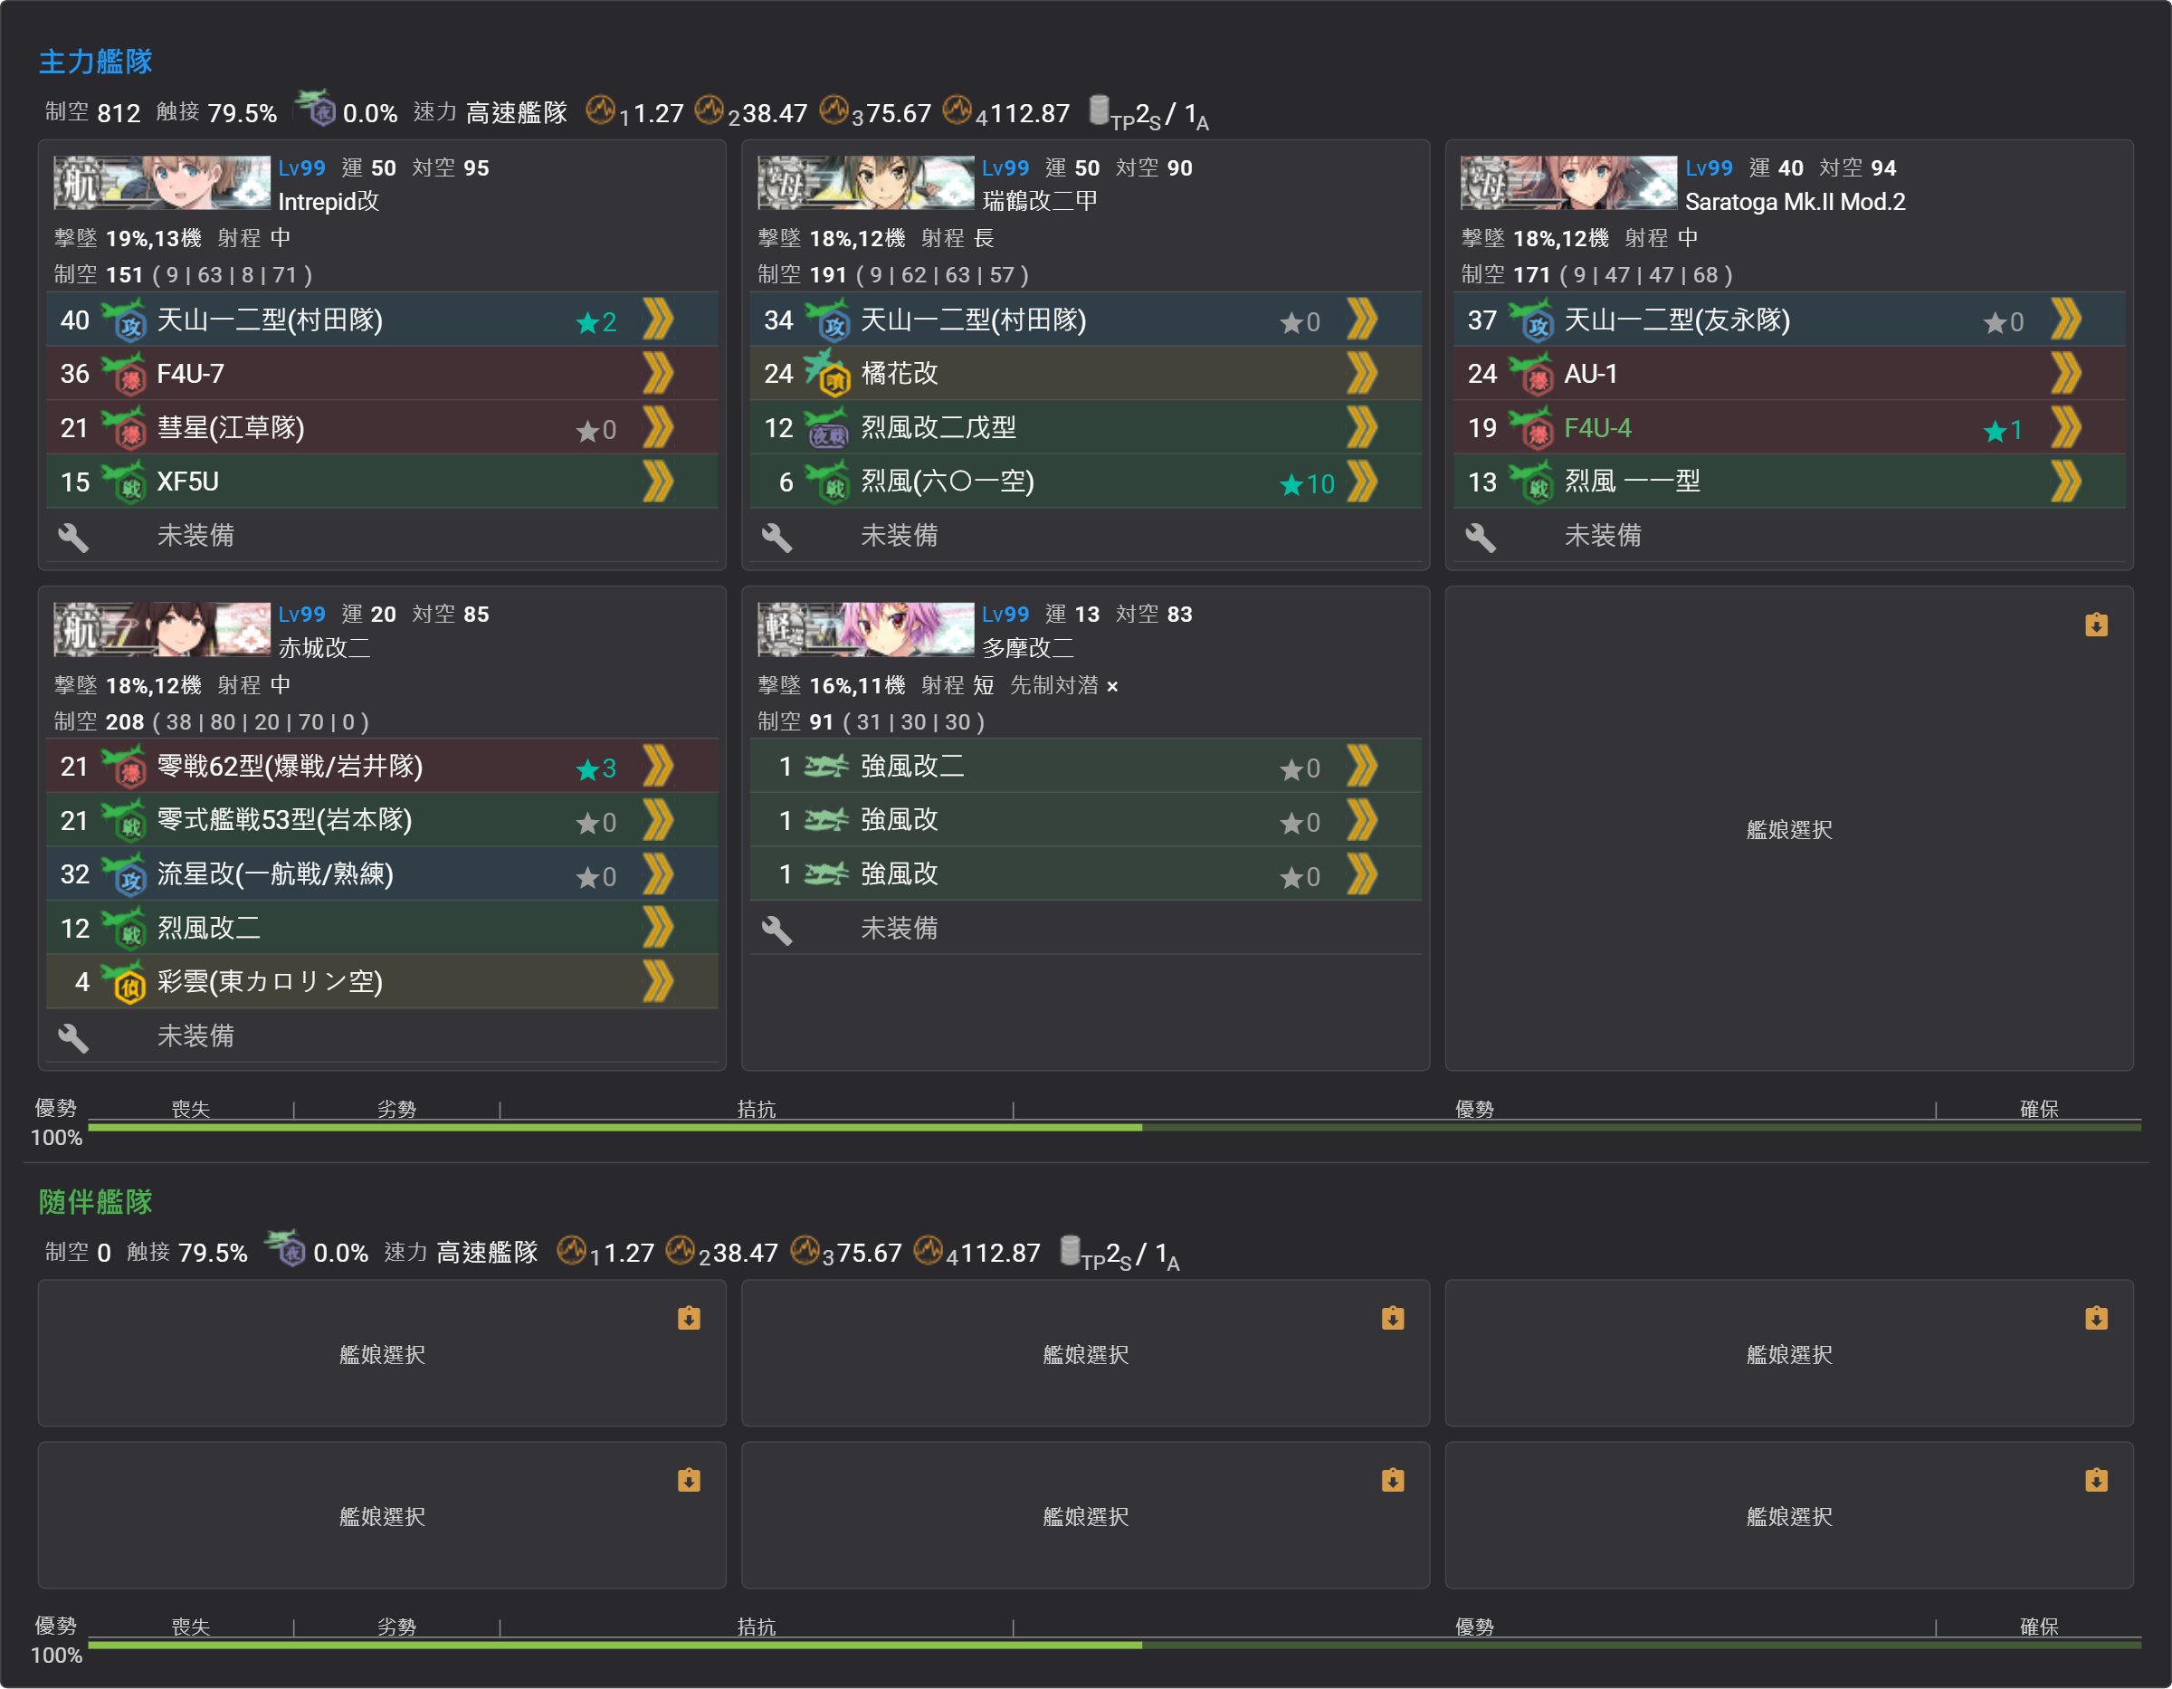
Task: Open proficiency selector for 烈風改二戊型
Action: (x=1361, y=428)
